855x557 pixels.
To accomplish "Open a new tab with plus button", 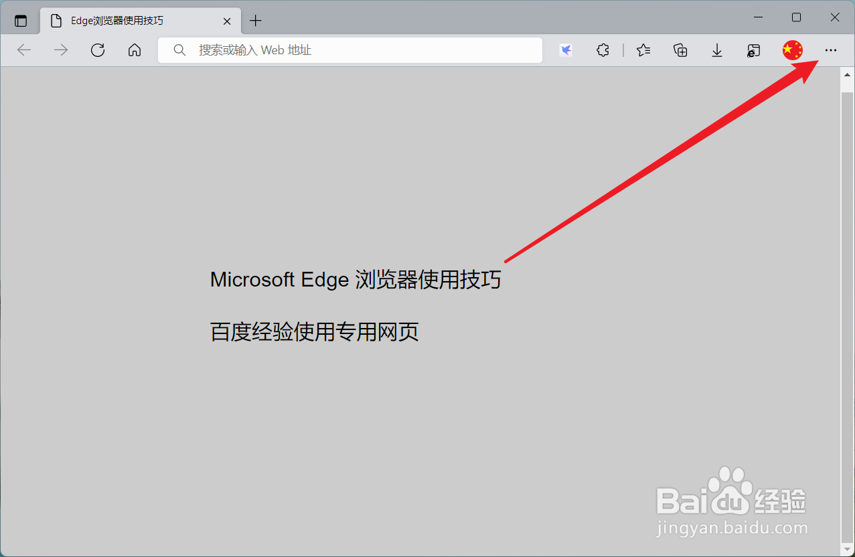I will (255, 21).
